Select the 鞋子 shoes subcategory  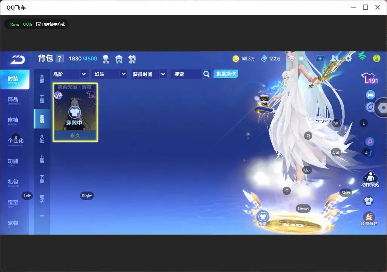[42, 199]
